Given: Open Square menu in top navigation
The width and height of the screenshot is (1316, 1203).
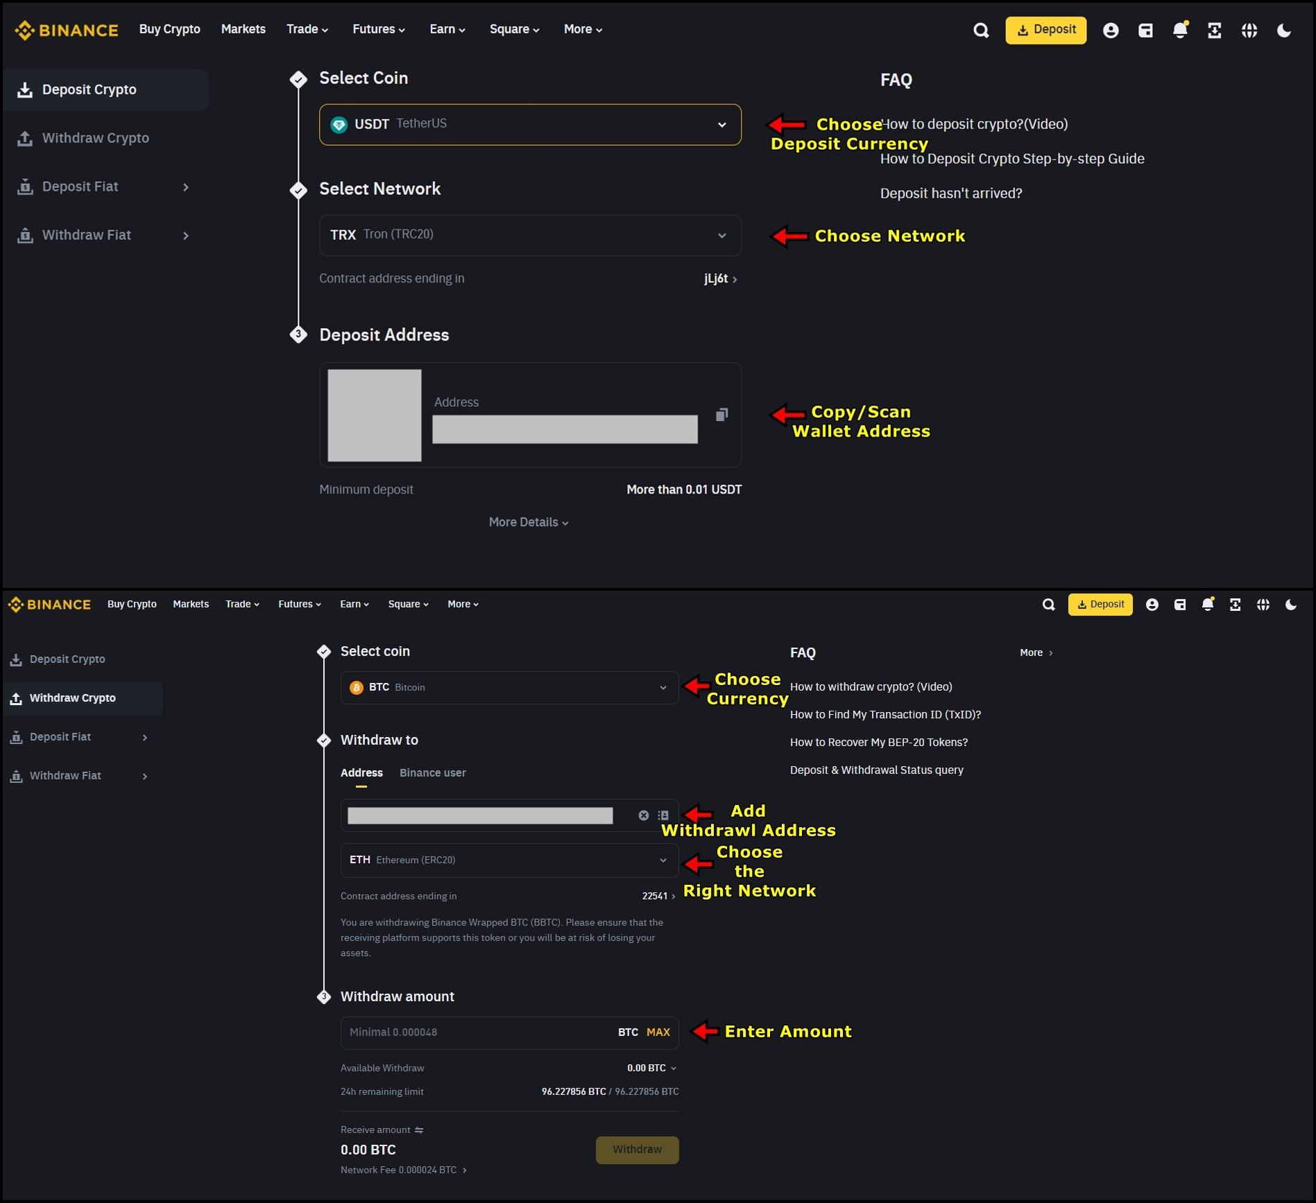Looking at the screenshot, I should pyautogui.click(x=514, y=29).
